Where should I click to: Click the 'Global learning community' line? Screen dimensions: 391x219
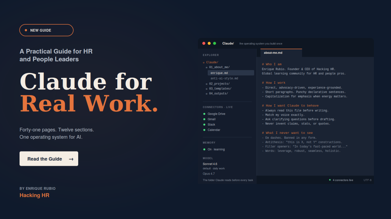click(304, 74)
